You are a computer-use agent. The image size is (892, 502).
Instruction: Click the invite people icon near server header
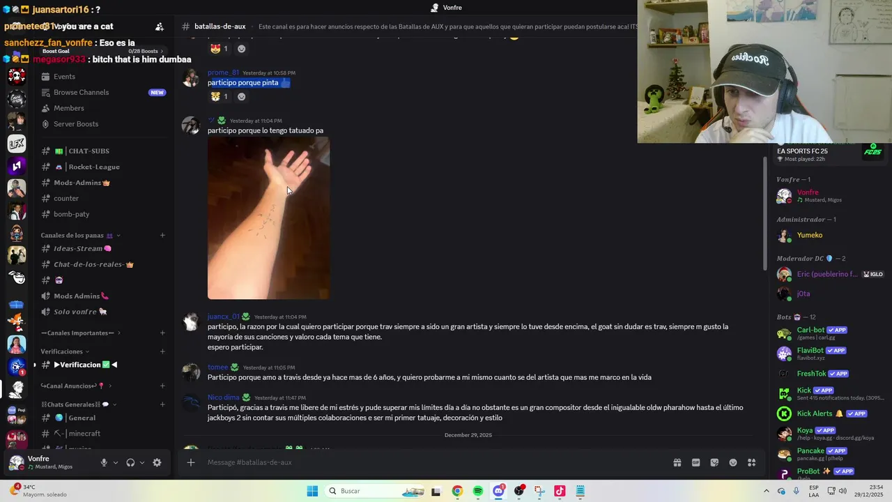coord(159,26)
